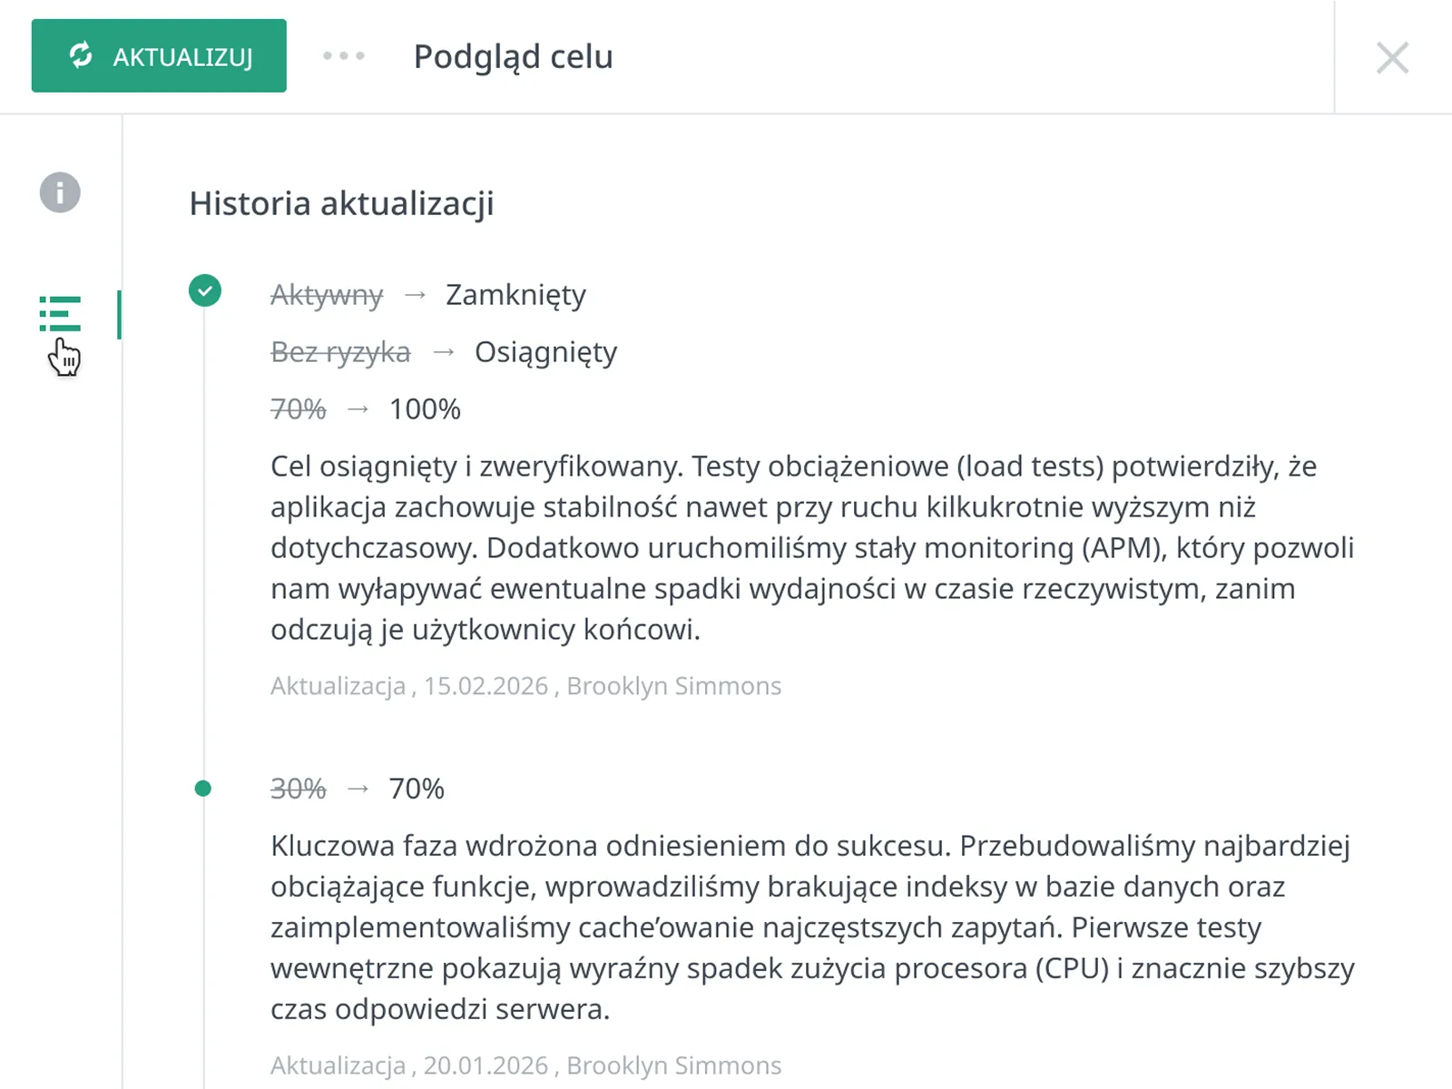1452x1089 pixels.
Task: Click the struck-through Aktywny status
Action: coord(327,295)
